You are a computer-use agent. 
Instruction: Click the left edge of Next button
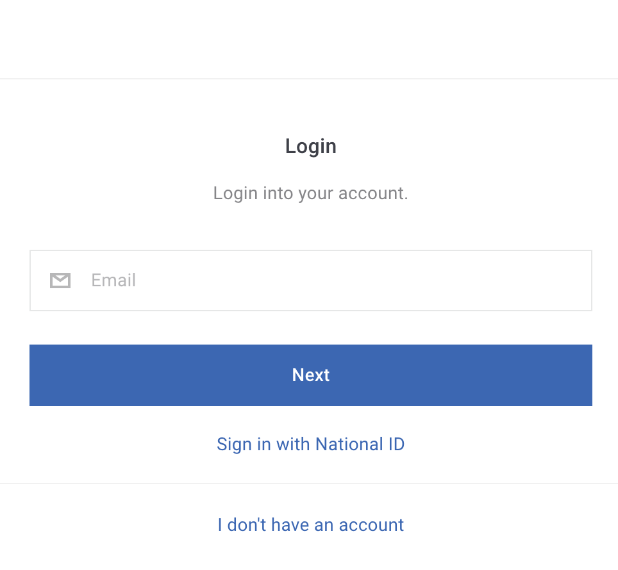click(x=39, y=375)
